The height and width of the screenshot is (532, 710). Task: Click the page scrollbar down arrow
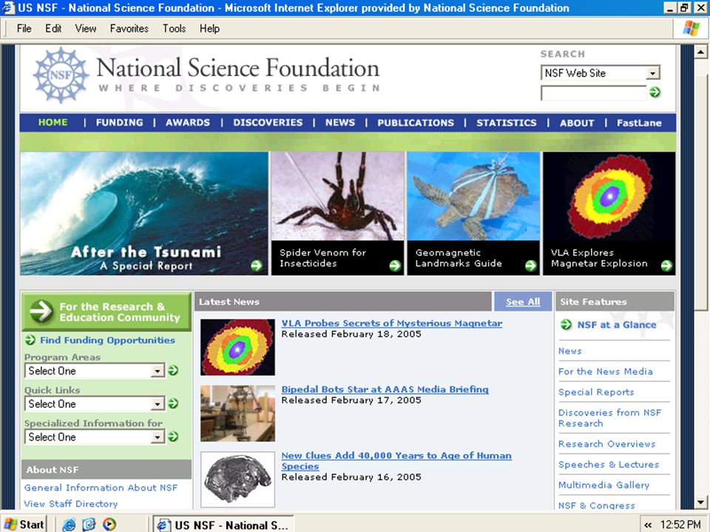(x=701, y=502)
